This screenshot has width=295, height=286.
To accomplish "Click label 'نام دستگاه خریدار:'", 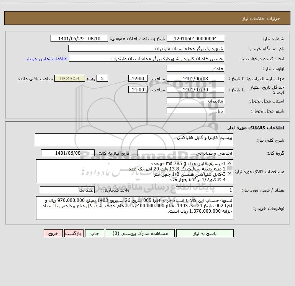I will click(266, 49).
